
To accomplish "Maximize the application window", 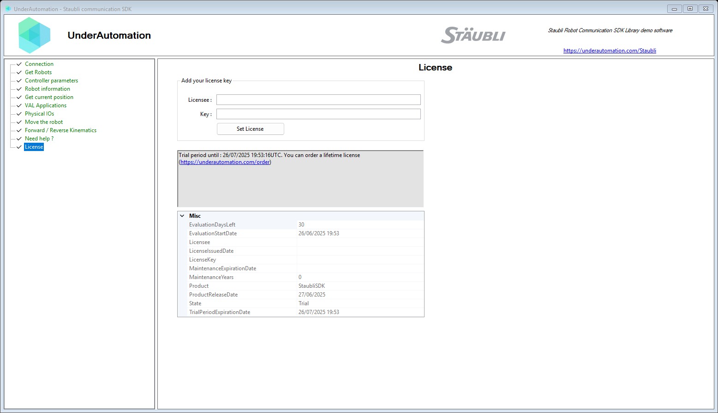I will tap(690, 9).
